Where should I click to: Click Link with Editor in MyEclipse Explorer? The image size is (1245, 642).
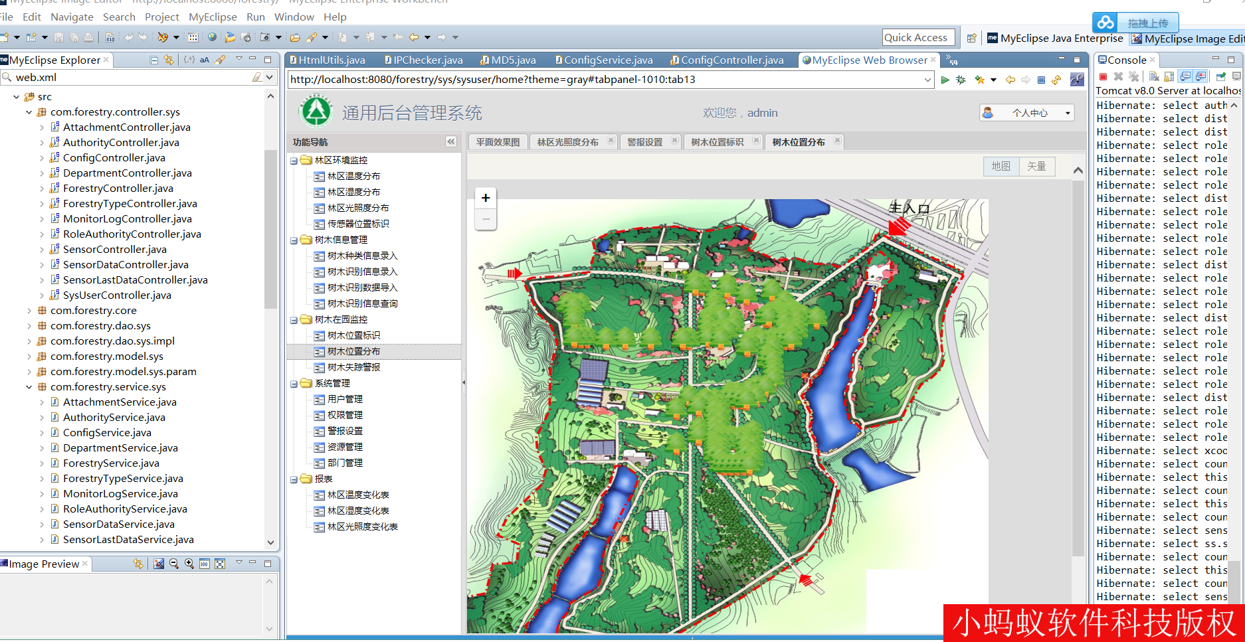(169, 60)
